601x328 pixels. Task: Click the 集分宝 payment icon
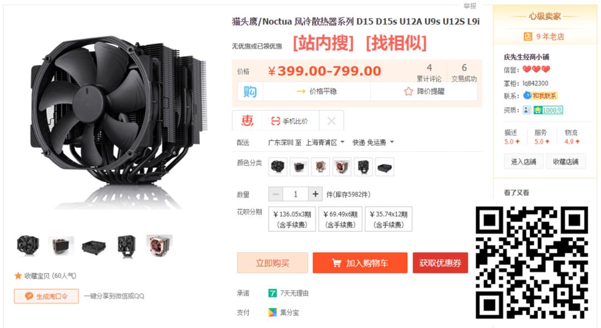(x=272, y=312)
